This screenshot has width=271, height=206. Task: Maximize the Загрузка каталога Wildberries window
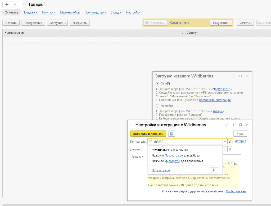240,76
